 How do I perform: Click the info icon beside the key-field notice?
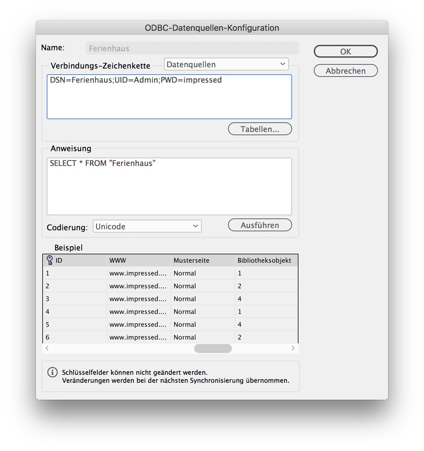pos(53,372)
